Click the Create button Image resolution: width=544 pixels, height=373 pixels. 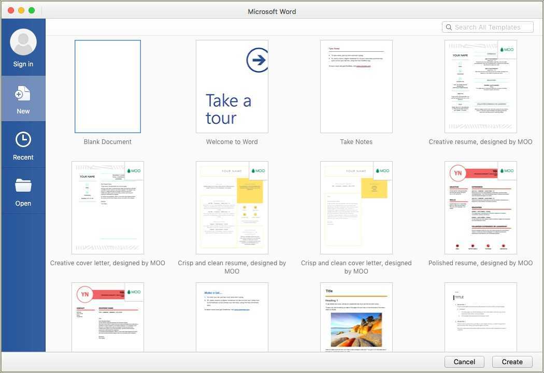[x=512, y=362]
